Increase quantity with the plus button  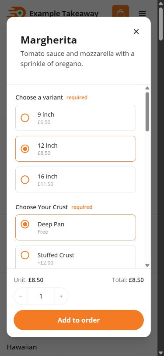click(x=61, y=296)
